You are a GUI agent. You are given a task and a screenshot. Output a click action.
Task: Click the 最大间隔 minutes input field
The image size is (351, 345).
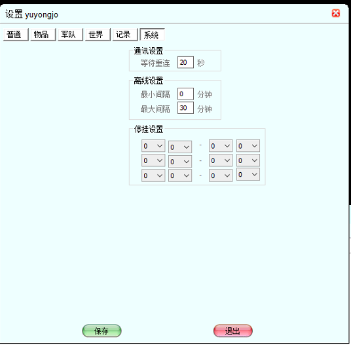(x=185, y=108)
